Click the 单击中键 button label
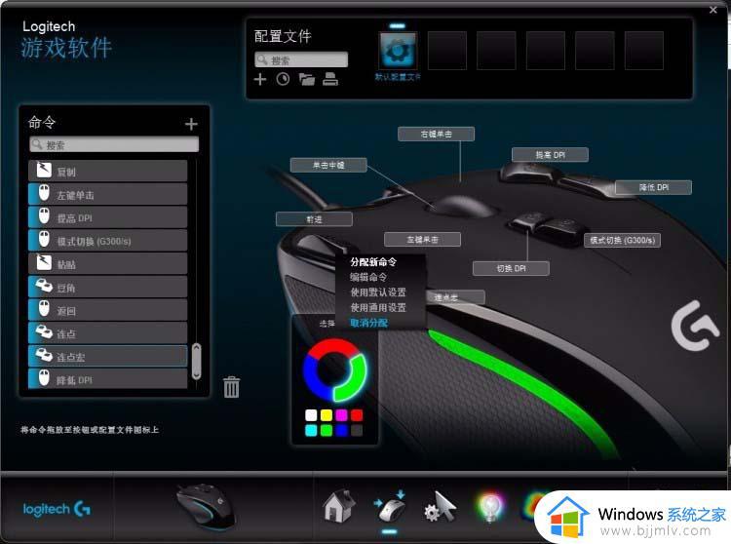The height and width of the screenshot is (544, 731). tap(328, 165)
